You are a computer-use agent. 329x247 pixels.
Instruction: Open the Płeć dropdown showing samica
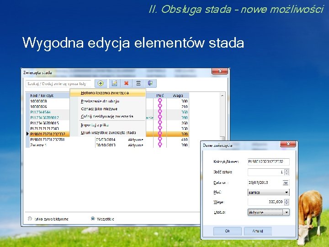coord(268,193)
